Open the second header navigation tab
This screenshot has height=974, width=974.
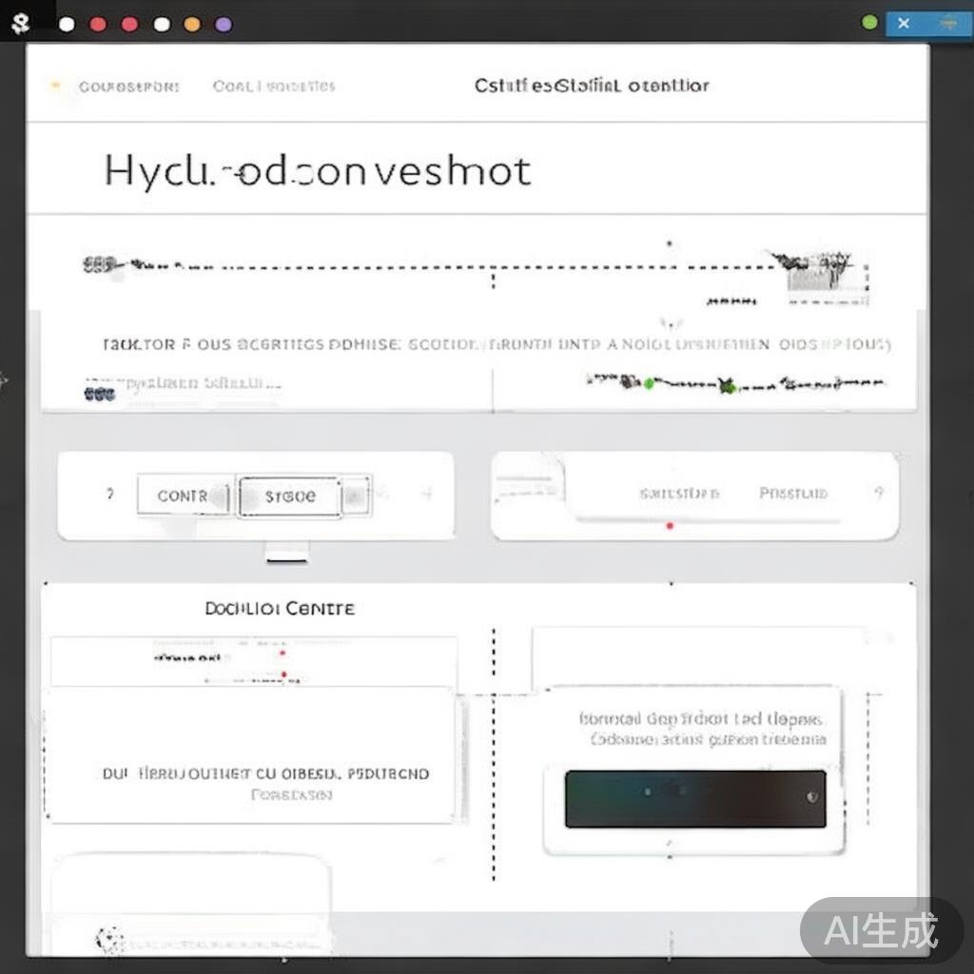click(x=274, y=87)
